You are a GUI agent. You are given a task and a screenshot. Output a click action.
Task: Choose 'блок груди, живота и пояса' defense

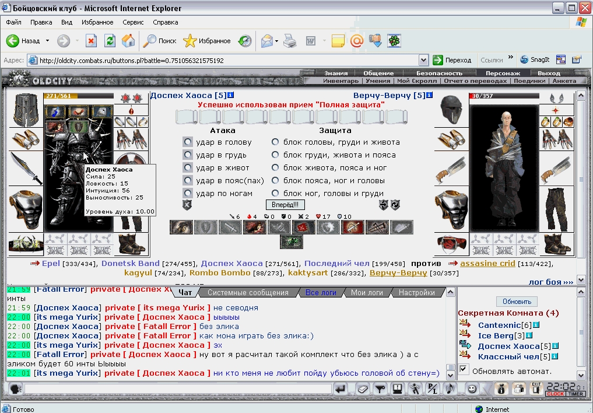275,155
